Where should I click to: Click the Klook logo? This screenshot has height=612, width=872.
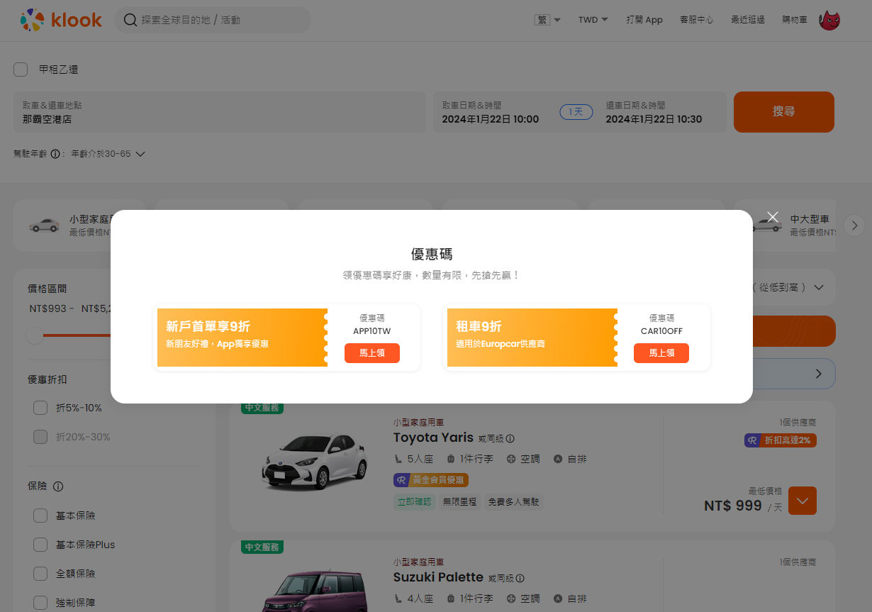click(x=60, y=20)
